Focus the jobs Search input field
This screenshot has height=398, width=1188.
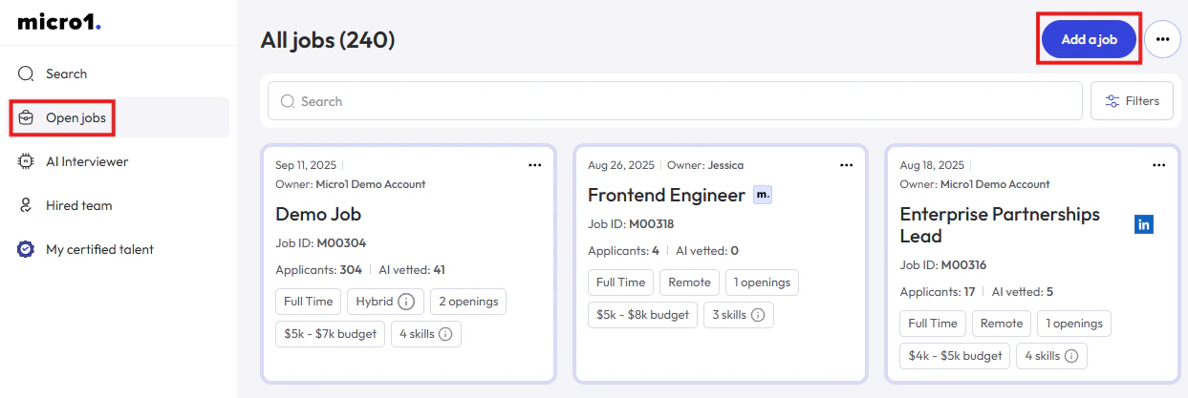coord(675,101)
